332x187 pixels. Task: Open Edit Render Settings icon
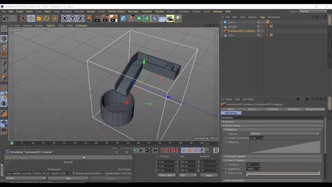114,19
